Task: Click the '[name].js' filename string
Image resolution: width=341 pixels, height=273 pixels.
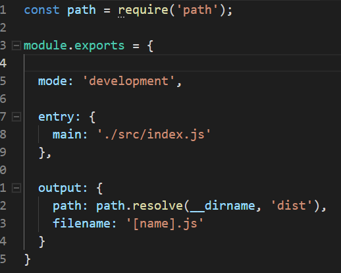Action: tap(165, 224)
